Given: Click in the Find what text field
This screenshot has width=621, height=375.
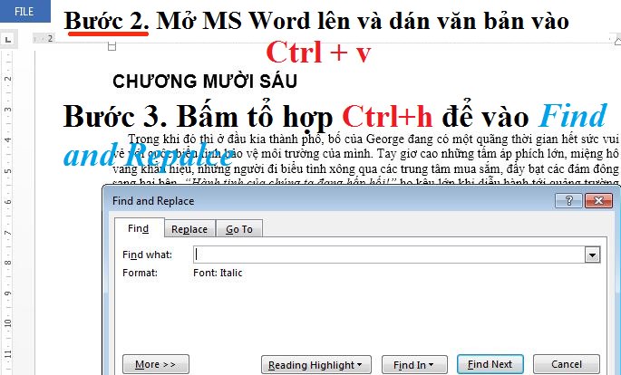Looking at the screenshot, I should (x=389, y=255).
